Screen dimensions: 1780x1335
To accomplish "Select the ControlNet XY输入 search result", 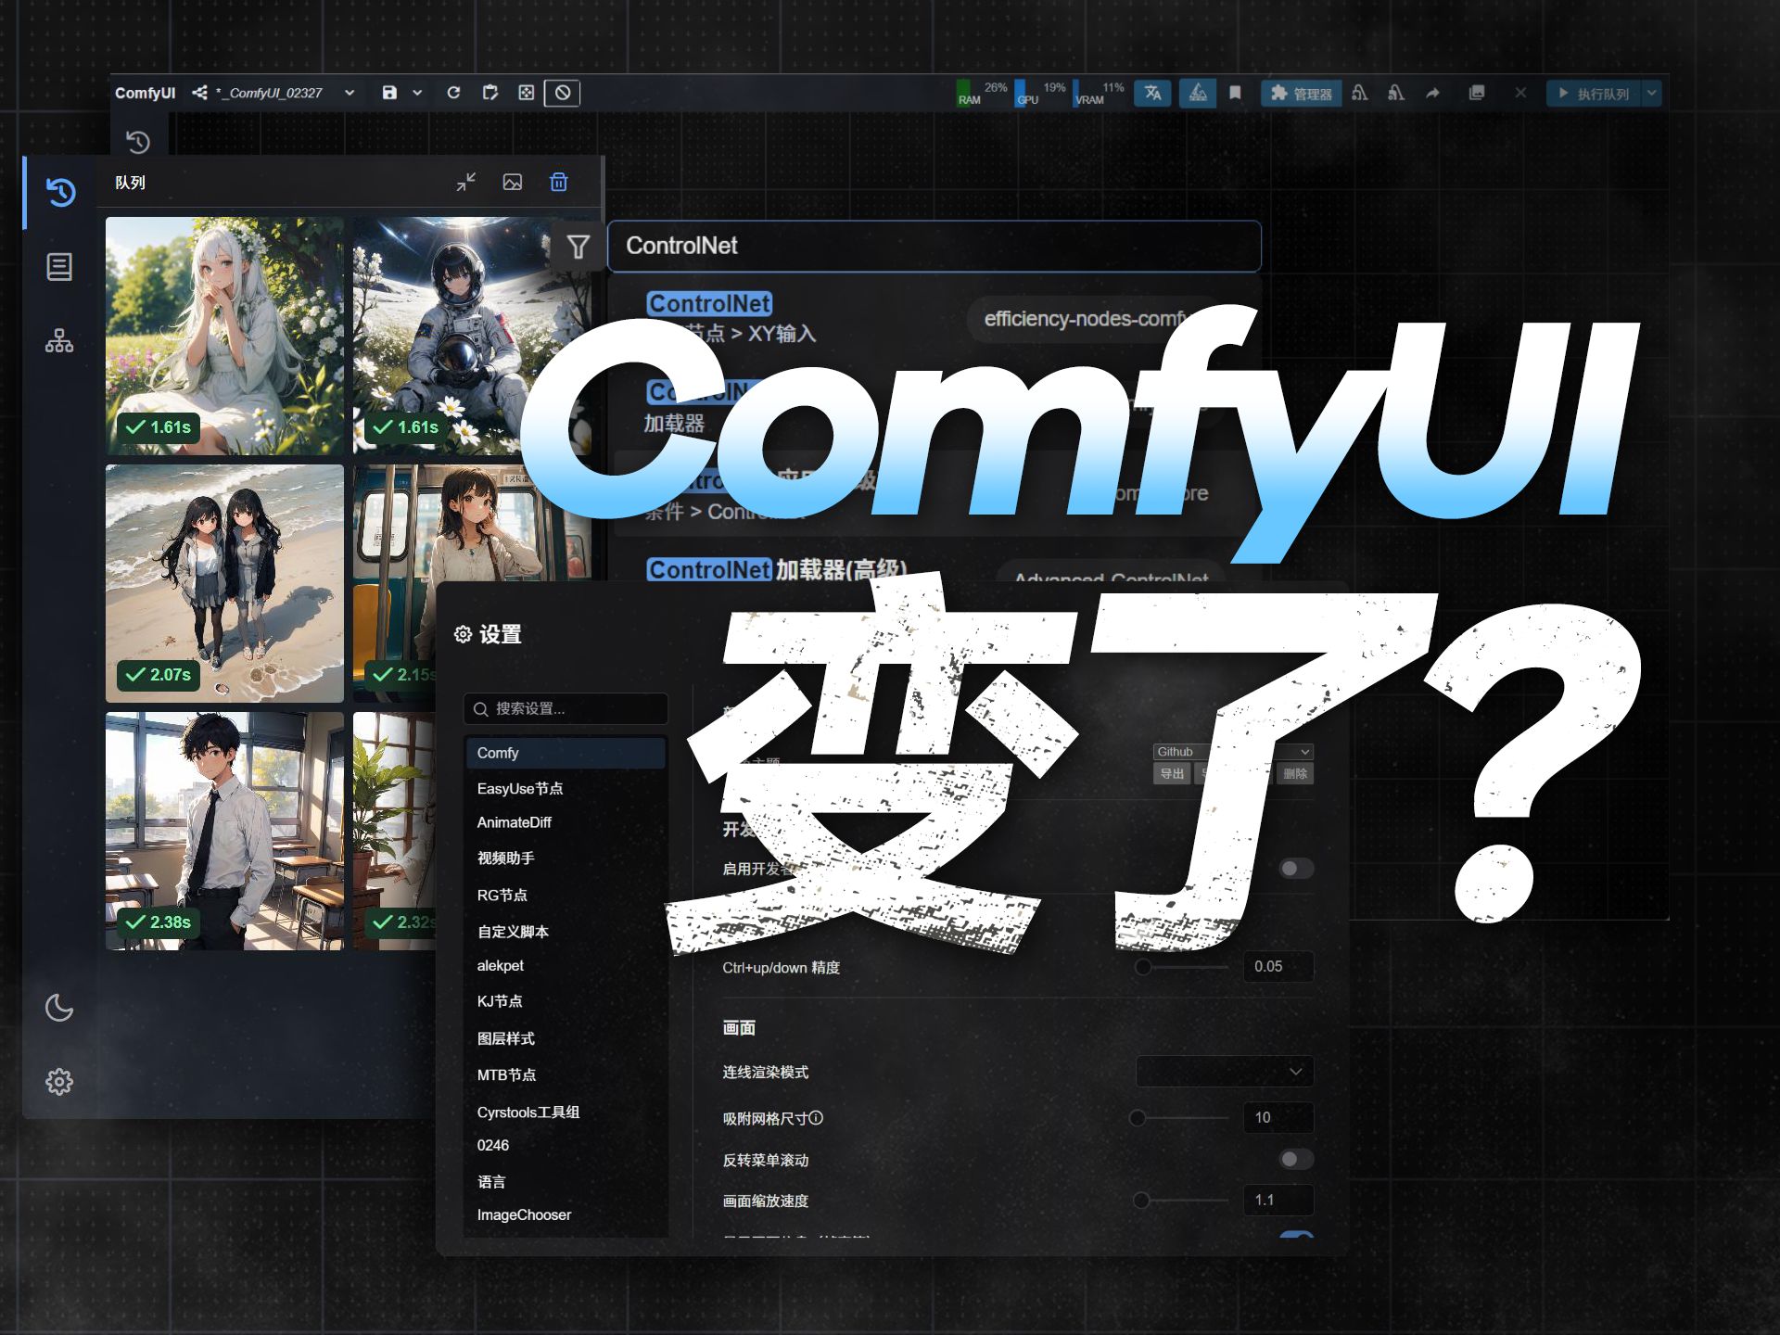I will (936, 319).
